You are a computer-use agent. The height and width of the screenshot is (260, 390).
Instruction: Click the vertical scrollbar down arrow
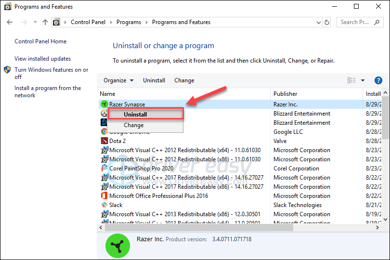click(x=385, y=220)
